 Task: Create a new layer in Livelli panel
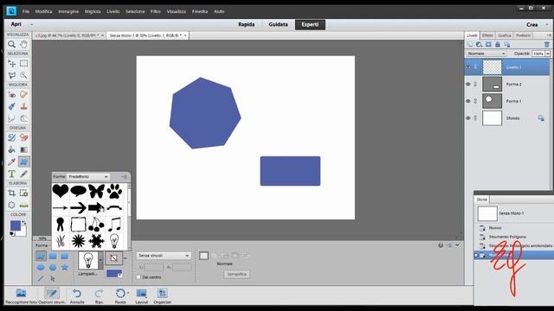click(x=470, y=44)
